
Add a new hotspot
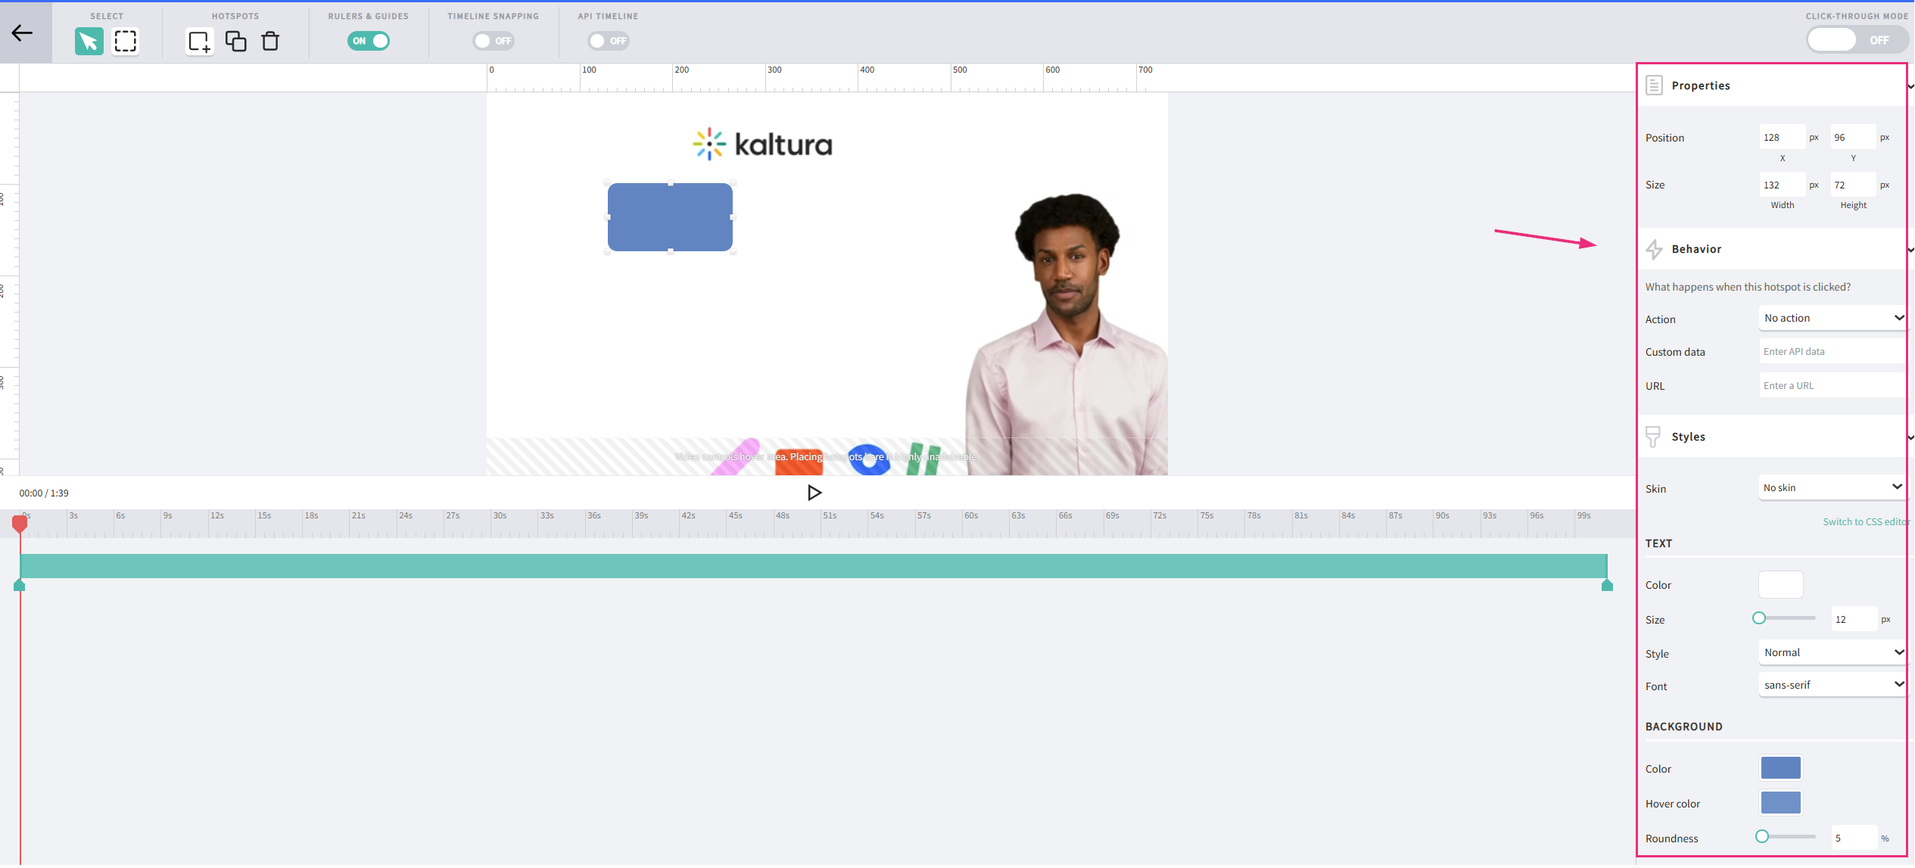click(199, 41)
